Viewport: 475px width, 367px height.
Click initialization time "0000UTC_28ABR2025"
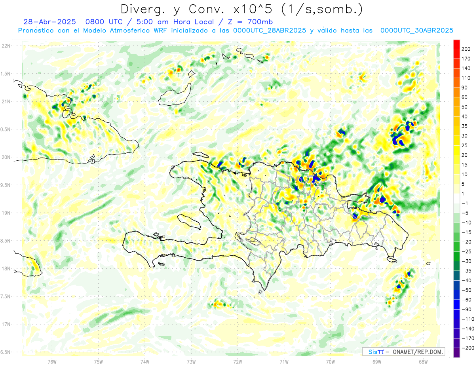point(269,30)
